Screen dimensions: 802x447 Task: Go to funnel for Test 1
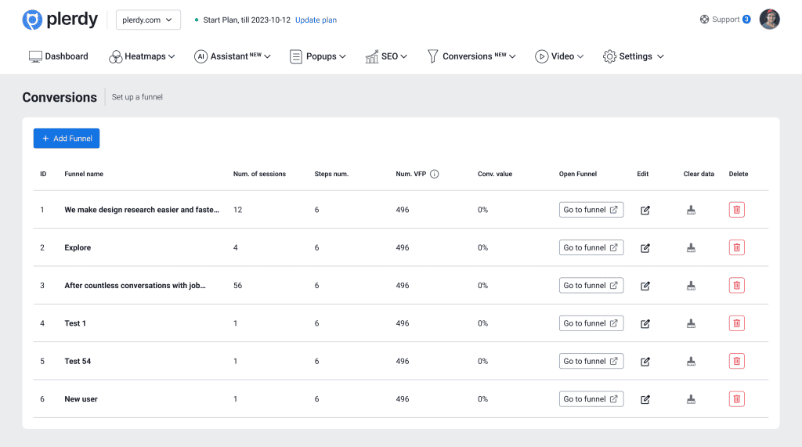[591, 323]
